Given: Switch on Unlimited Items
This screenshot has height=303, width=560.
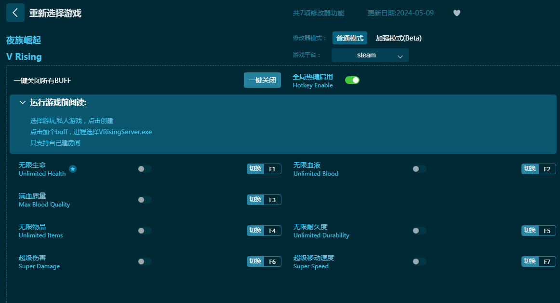Looking at the screenshot, I should [145, 231].
